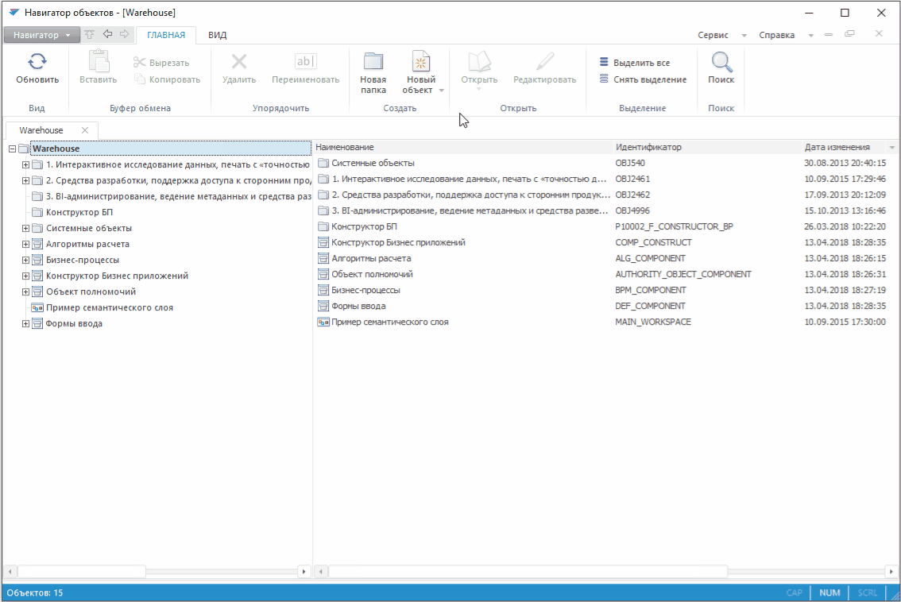Open the Новый объект dropdown arrow
The height and width of the screenshot is (602, 901).
(x=441, y=91)
